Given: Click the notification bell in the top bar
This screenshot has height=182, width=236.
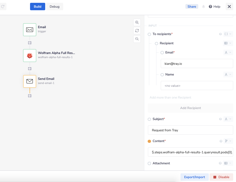Looking at the screenshot, I should tap(203, 6).
